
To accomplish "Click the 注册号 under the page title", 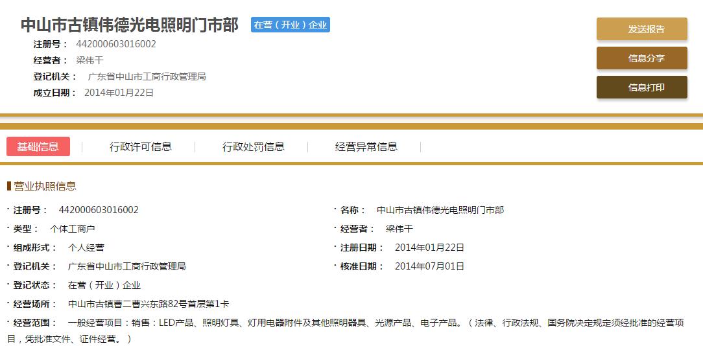I will coord(116,44).
